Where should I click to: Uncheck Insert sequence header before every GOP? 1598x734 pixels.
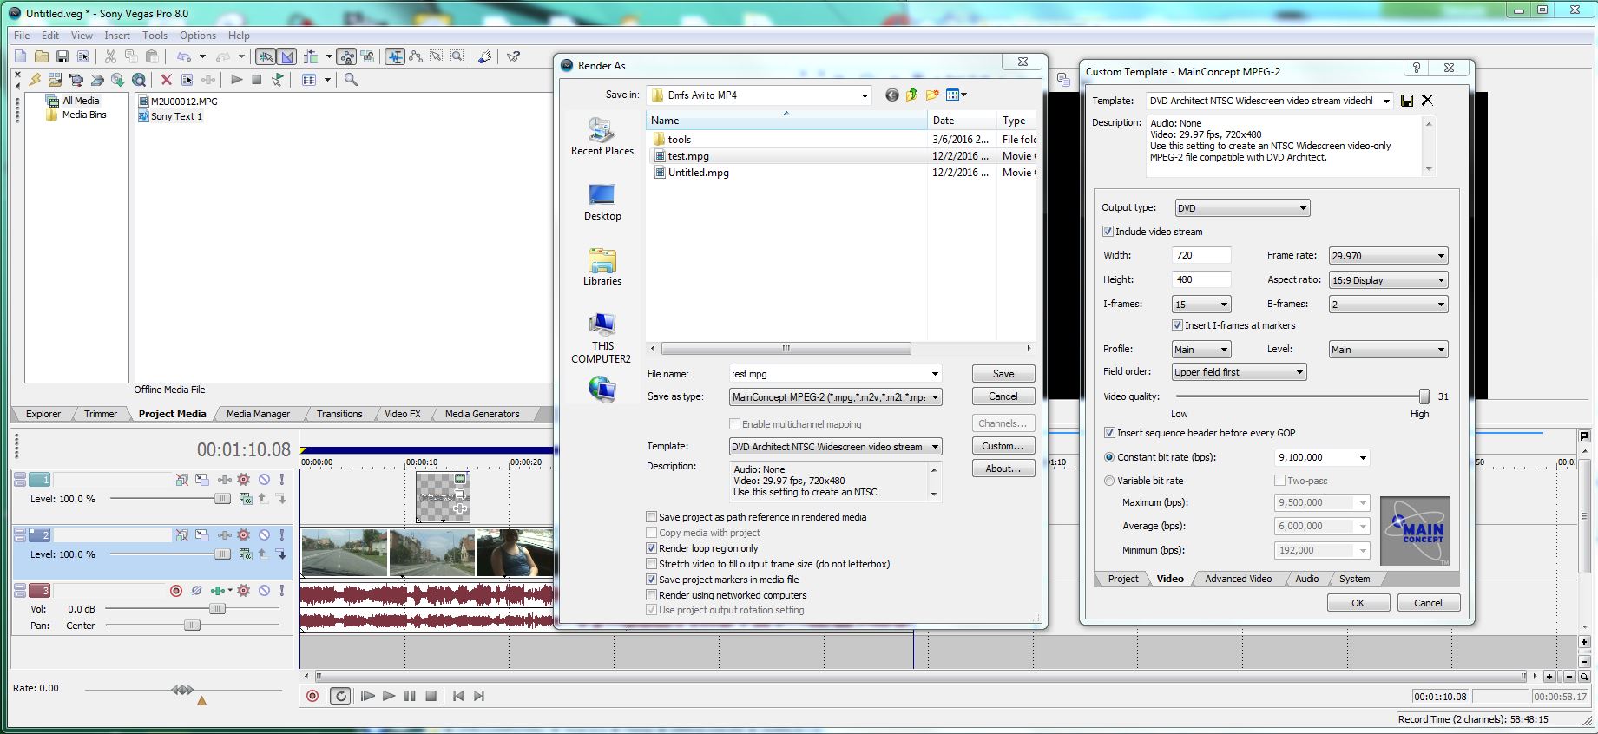[x=1109, y=433]
